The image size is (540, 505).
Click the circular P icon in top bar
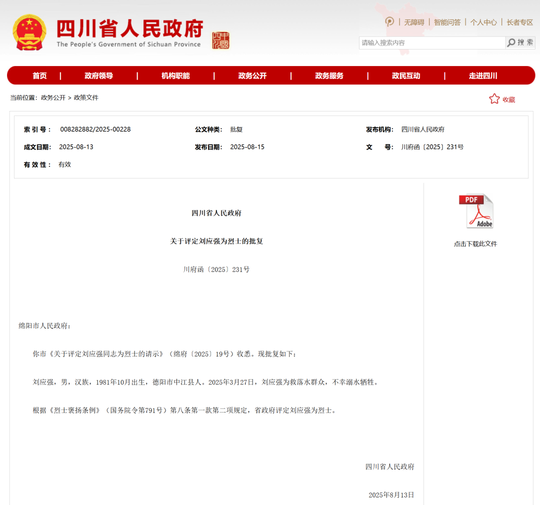[389, 21]
